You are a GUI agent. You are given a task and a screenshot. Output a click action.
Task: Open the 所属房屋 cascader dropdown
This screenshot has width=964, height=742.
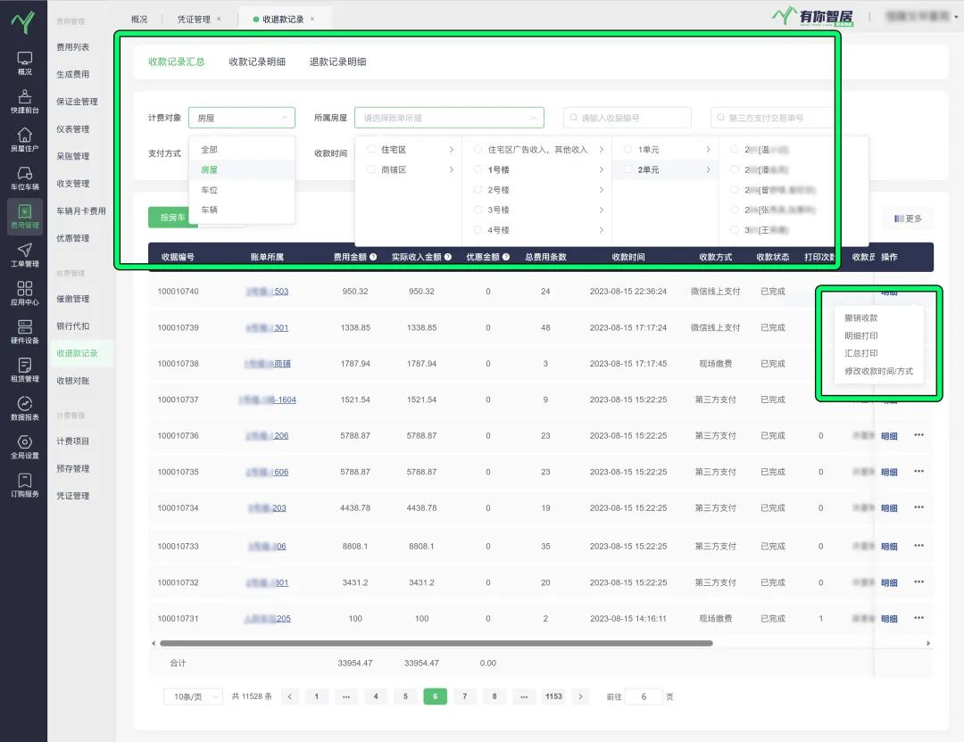tap(449, 118)
